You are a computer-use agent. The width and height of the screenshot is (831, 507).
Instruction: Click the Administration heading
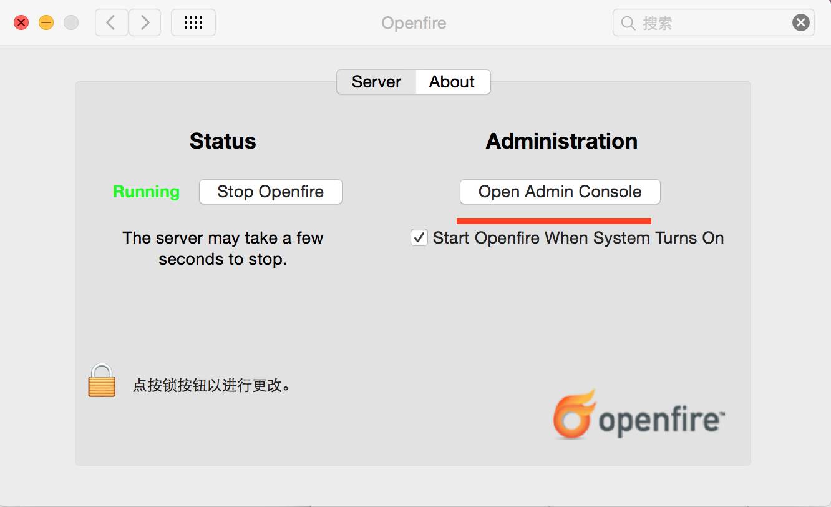click(561, 141)
